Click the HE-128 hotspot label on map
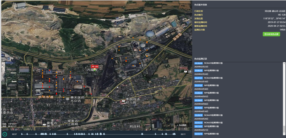The height and width of the screenshot is (138, 286). tap(95, 67)
